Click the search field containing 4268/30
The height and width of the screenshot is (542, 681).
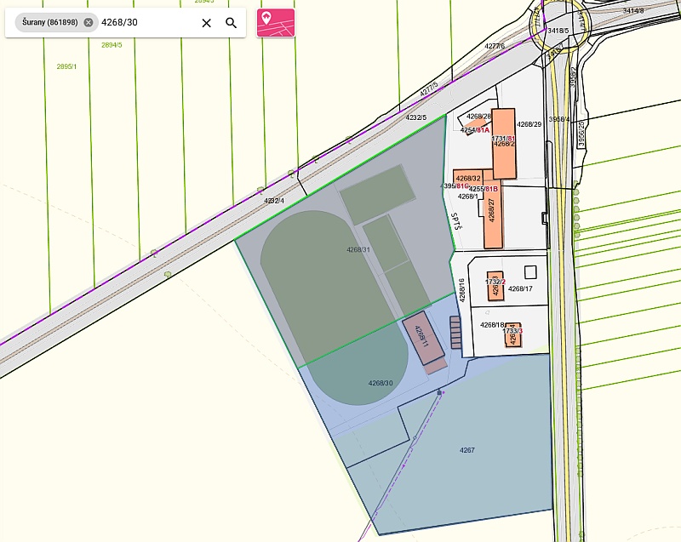click(145, 23)
